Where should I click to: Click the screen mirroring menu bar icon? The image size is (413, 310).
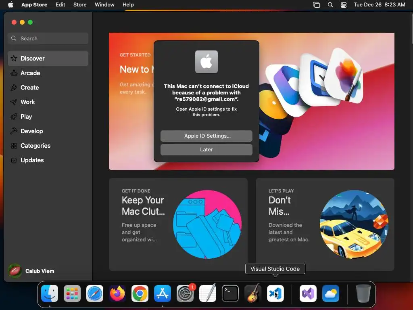[316, 5]
